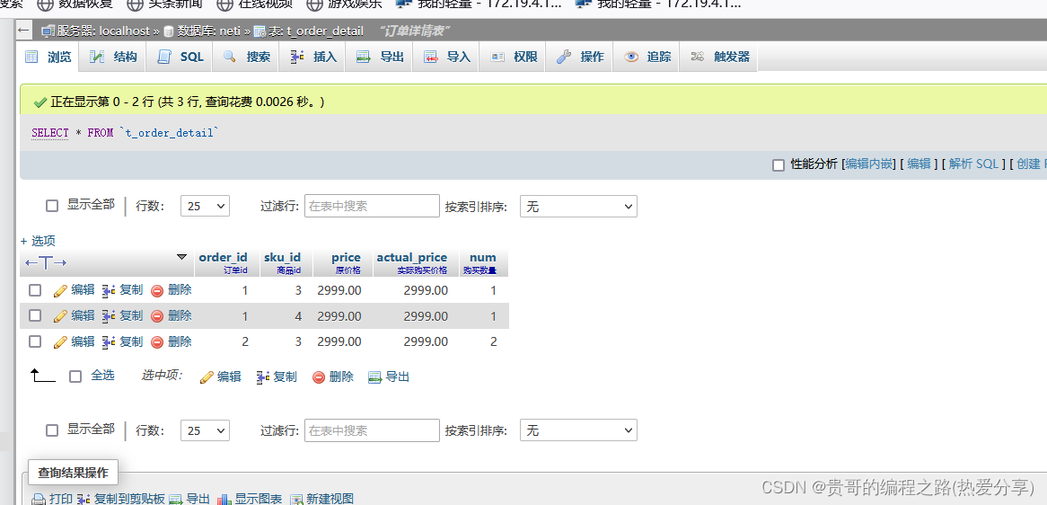Click the collapse navigation arrow icon
Screen dimensions: 1047x505
pos(24,30)
